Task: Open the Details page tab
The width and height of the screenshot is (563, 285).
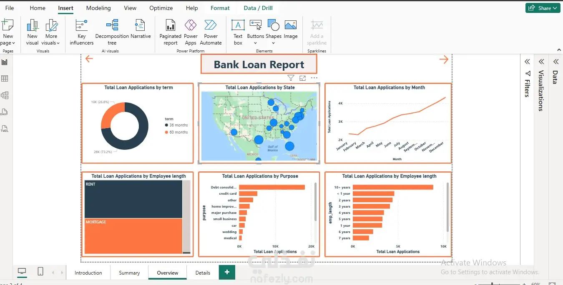Action: [x=203, y=273]
